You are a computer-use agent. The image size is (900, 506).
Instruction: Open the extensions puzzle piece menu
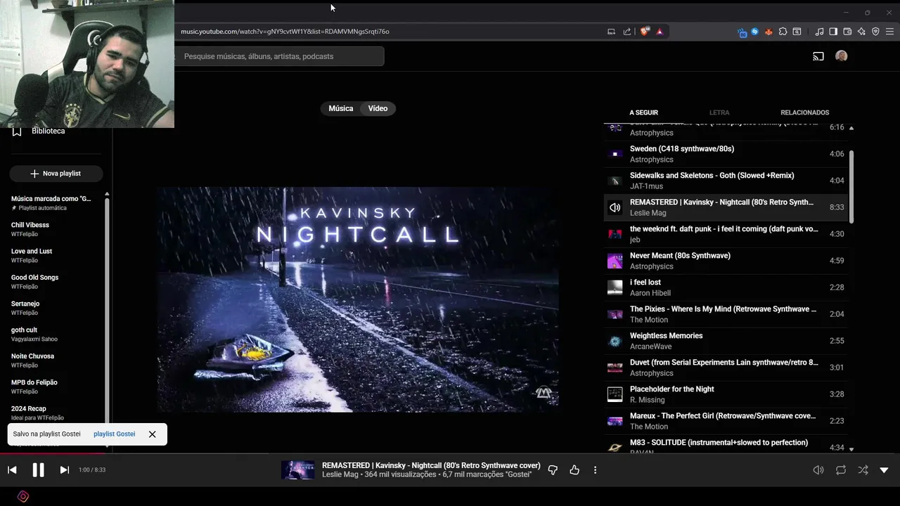click(783, 32)
